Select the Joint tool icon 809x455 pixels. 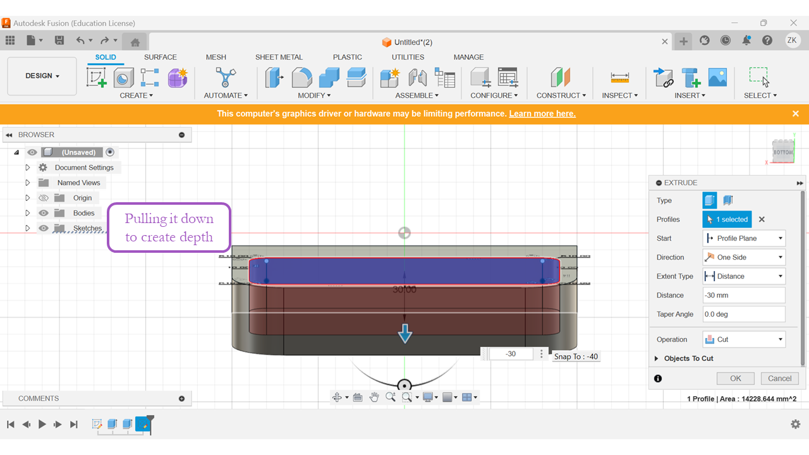point(417,78)
